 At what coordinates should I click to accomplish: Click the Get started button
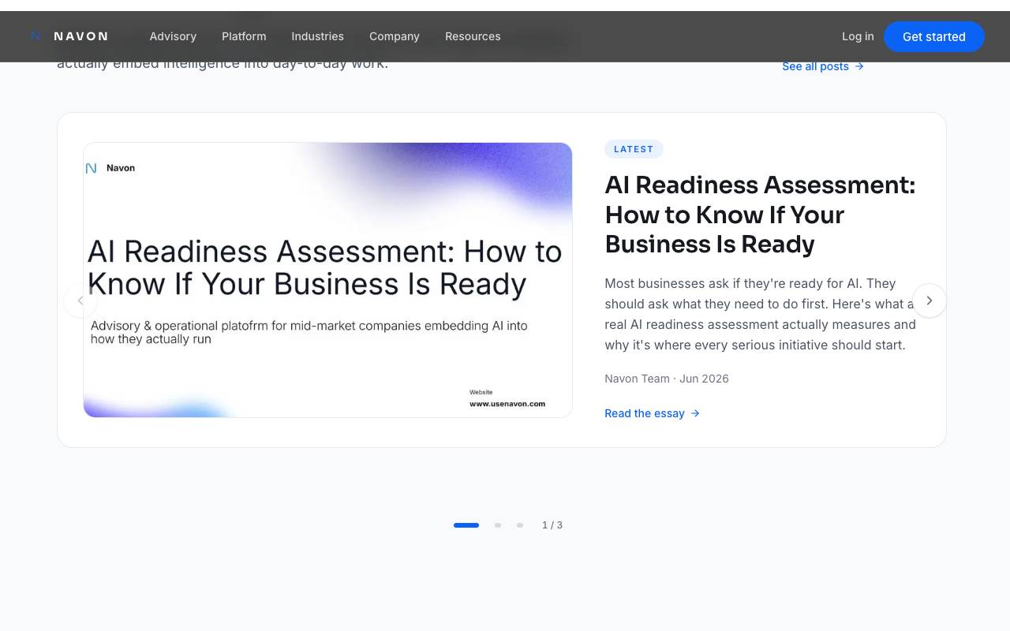tap(934, 36)
